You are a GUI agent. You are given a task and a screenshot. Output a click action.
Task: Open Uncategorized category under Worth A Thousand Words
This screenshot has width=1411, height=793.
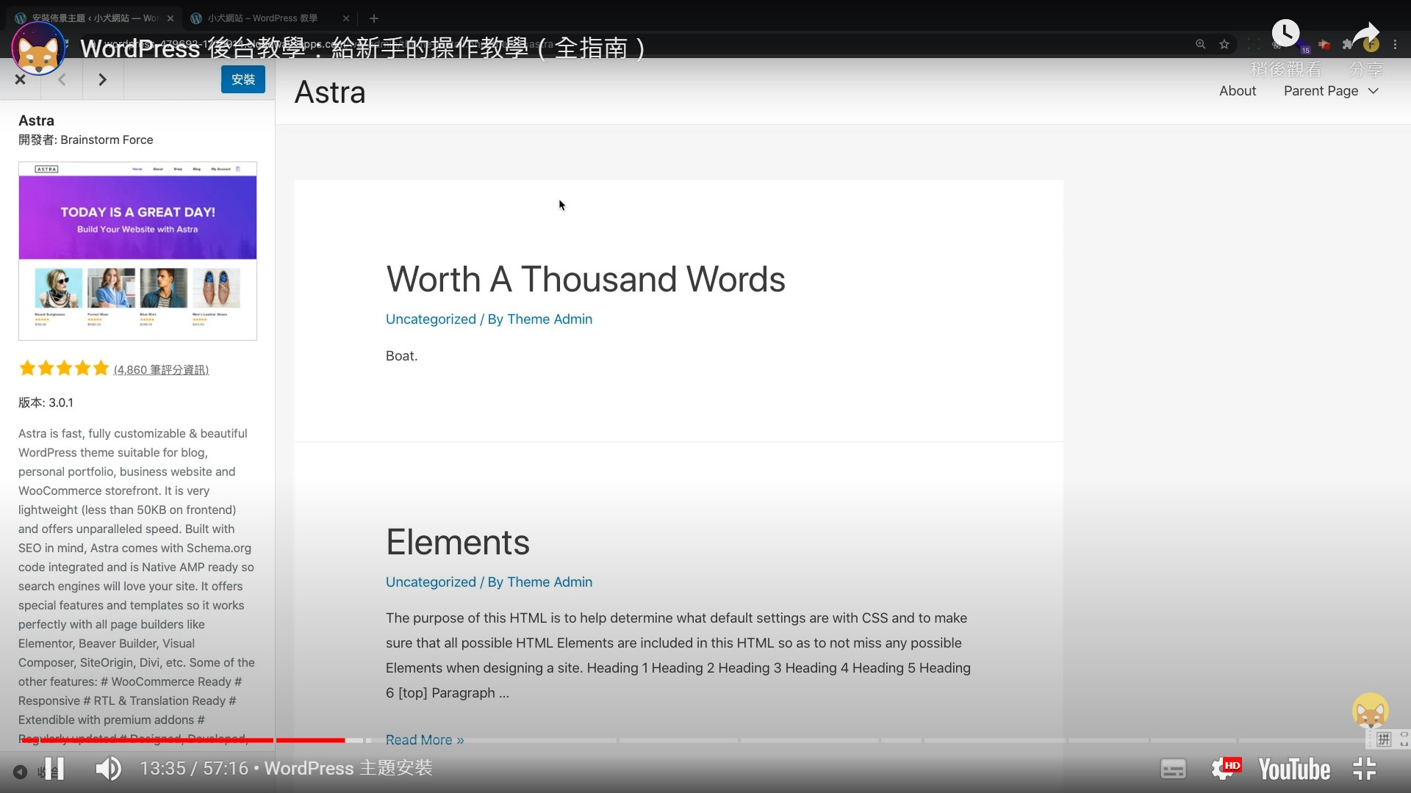tap(431, 319)
